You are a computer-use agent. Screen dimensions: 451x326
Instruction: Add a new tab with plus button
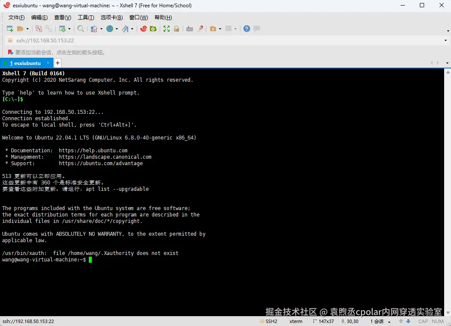coord(58,63)
